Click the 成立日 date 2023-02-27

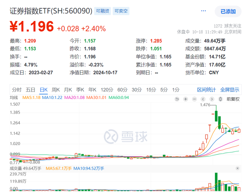click(x=41, y=72)
